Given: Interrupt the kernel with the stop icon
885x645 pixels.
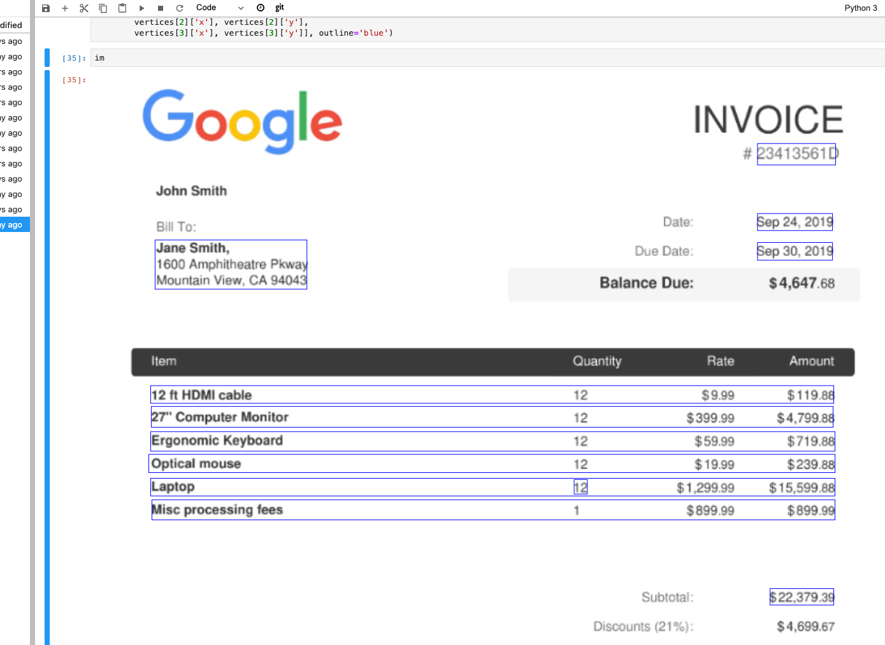Looking at the screenshot, I should coord(161,8).
